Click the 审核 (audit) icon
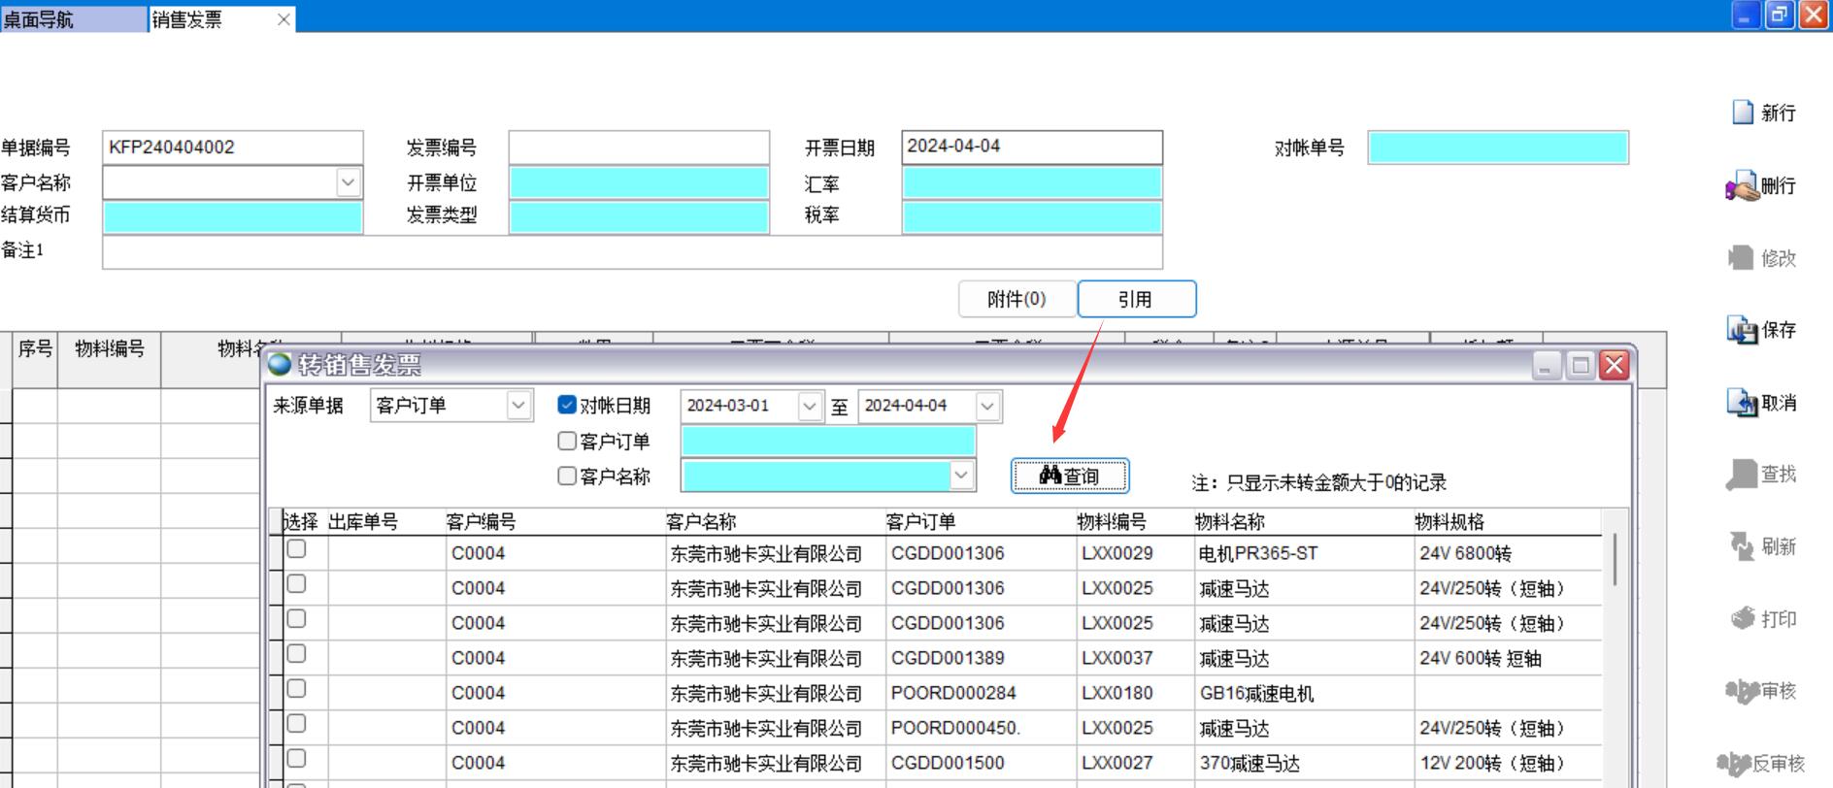Image resolution: width=1833 pixels, height=788 pixels. (1742, 691)
